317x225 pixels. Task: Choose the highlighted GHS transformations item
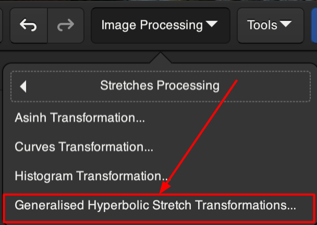tap(155, 205)
